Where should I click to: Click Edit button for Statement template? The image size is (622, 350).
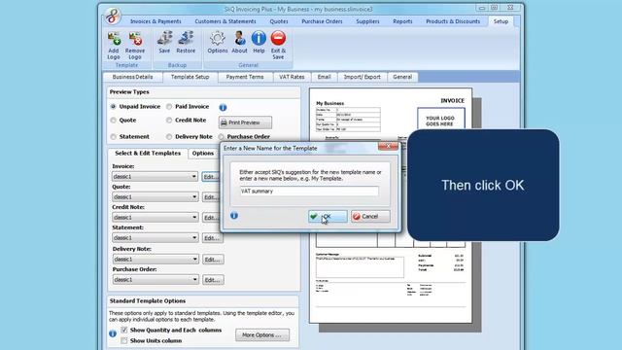(x=213, y=238)
